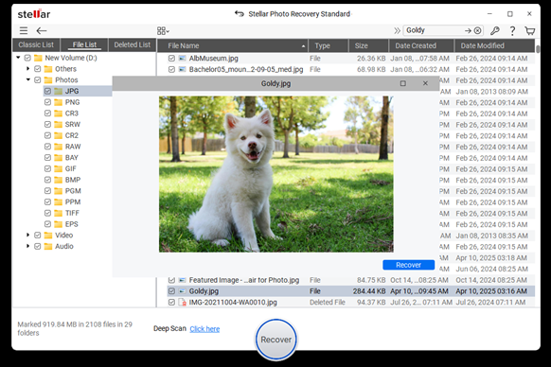Screen dimensions: 551x367
Task: Clear the search with the circled X icon
Action: tap(477, 30)
